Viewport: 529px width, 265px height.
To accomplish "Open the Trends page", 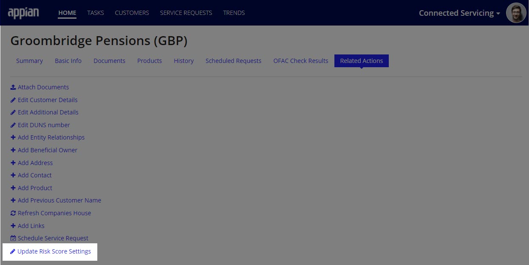I will [x=234, y=13].
